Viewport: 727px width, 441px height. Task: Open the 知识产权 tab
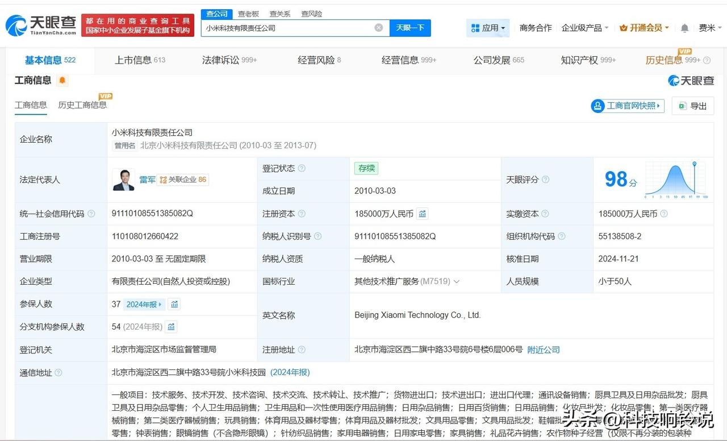tap(588, 60)
